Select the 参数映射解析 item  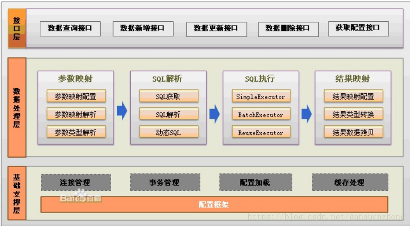pos(76,114)
